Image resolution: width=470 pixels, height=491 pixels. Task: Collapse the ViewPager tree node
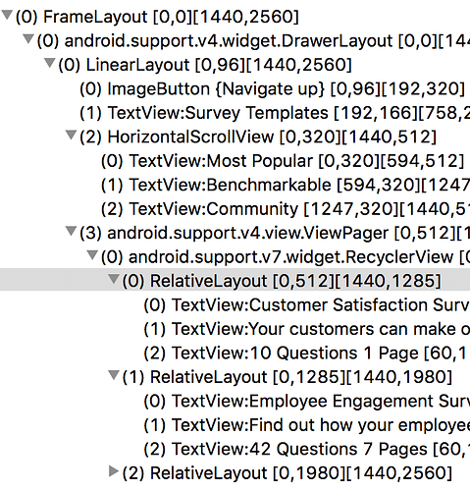(x=71, y=231)
